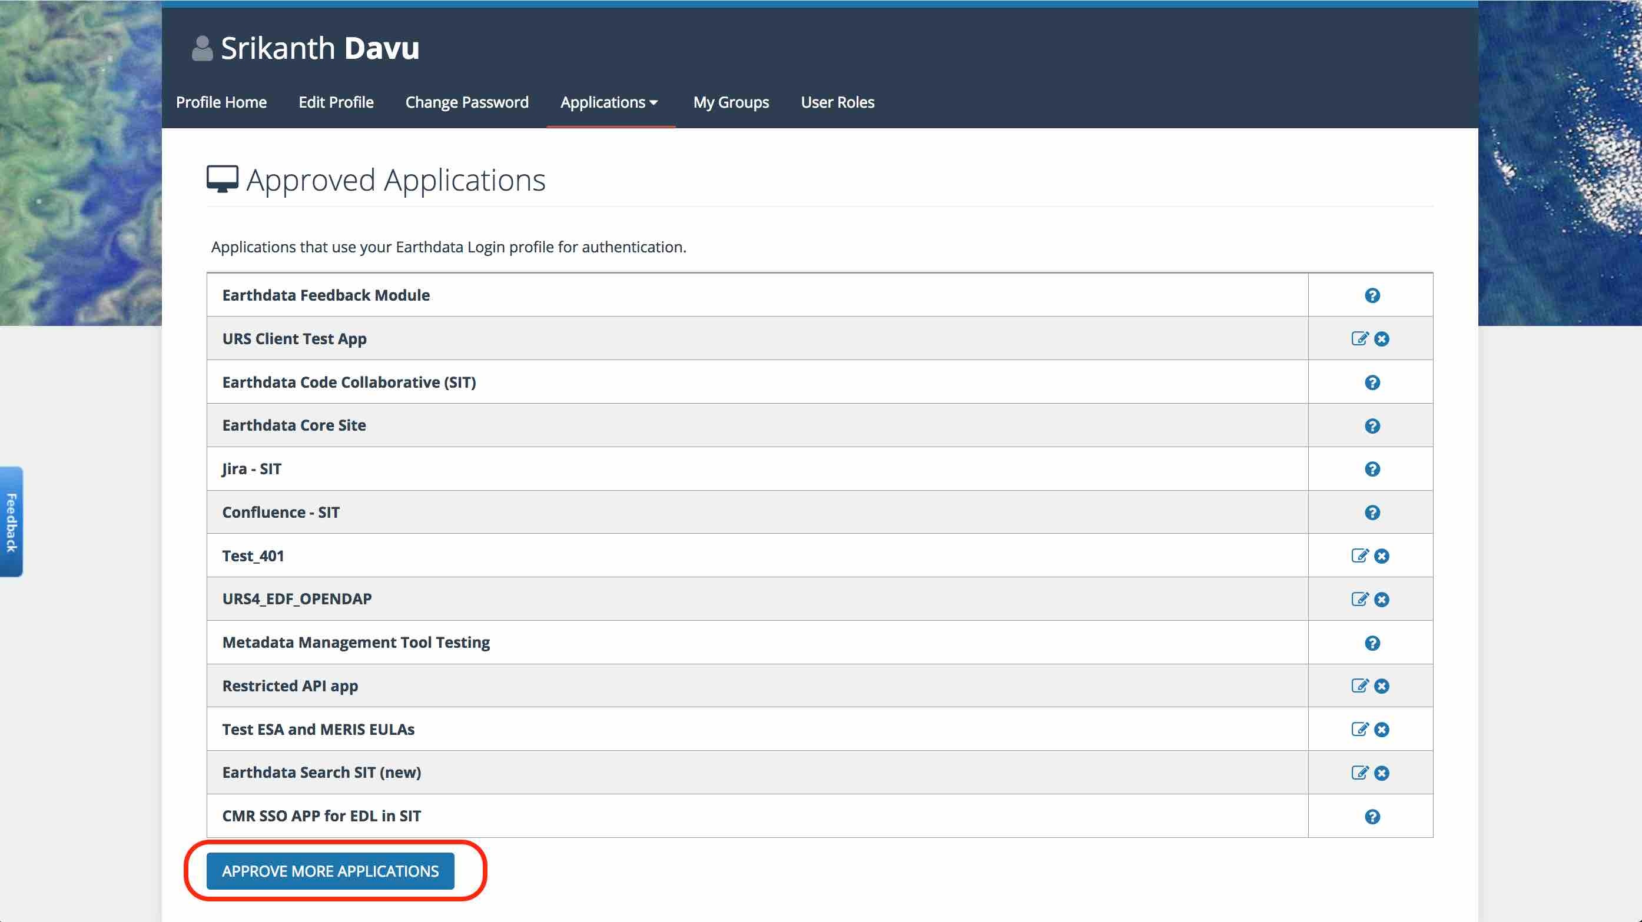Remove the Test_401 application
The image size is (1642, 922).
(x=1381, y=555)
